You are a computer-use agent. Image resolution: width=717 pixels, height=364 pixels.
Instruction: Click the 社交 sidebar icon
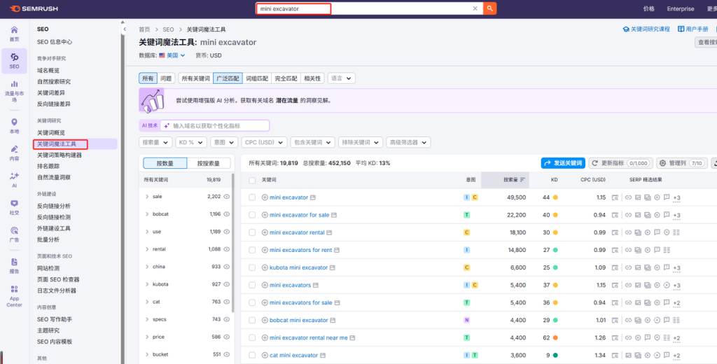click(x=14, y=206)
